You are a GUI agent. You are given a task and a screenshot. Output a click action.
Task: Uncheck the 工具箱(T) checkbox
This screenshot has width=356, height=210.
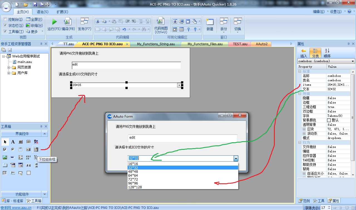(x=5, y=31)
